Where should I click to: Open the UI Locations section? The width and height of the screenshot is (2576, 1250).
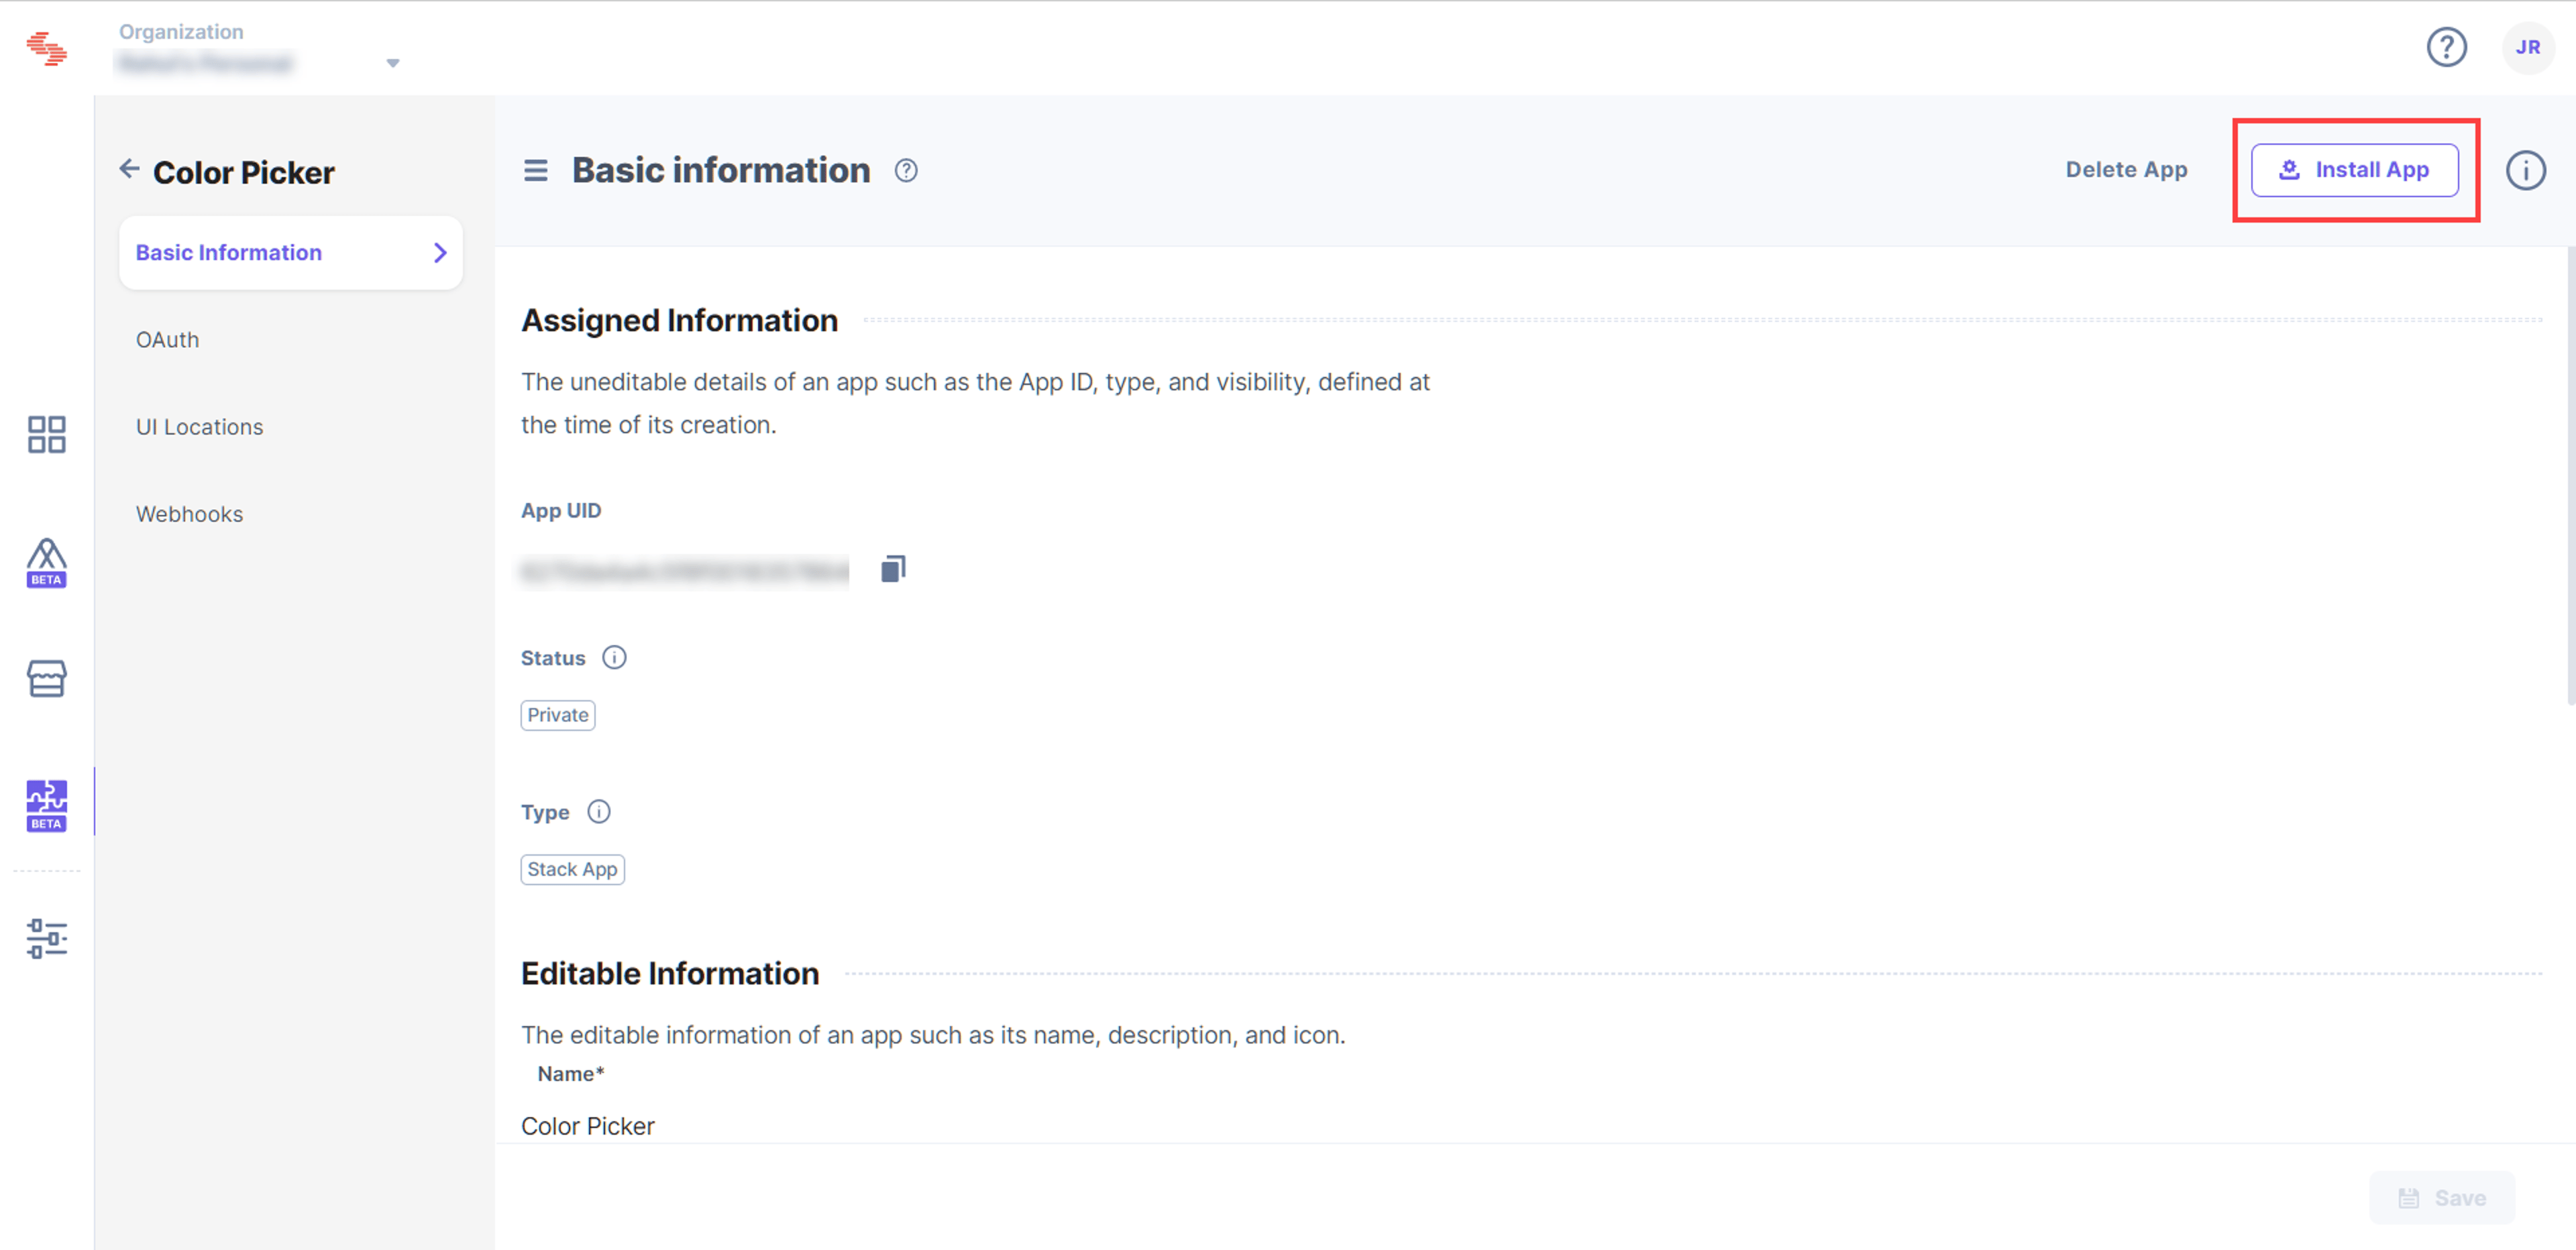tap(200, 427)
